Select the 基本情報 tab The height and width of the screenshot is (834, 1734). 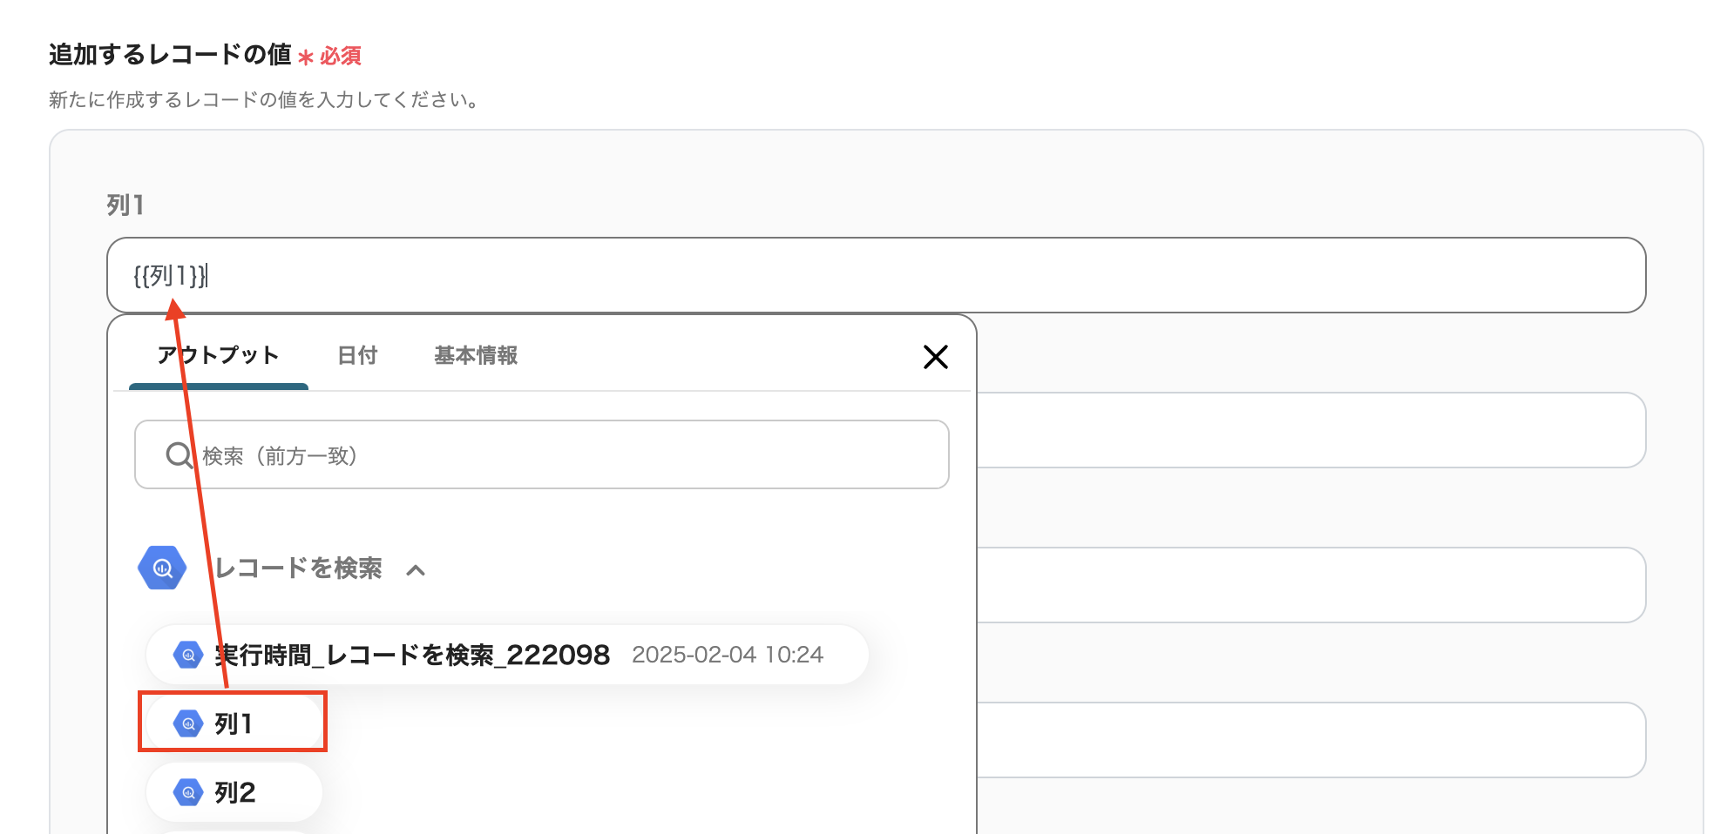point(476,355)
